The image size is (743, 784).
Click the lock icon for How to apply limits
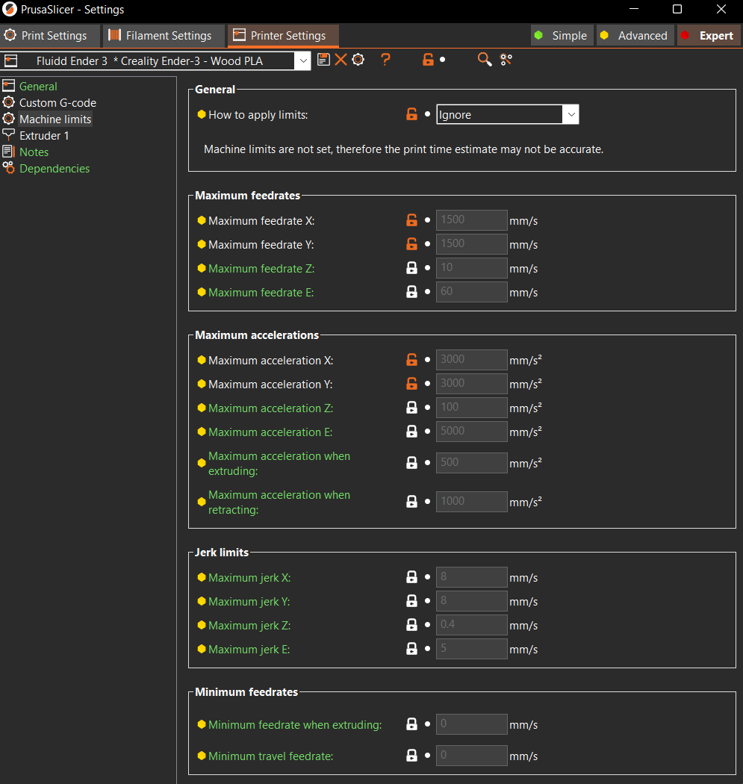coord(411,114)
